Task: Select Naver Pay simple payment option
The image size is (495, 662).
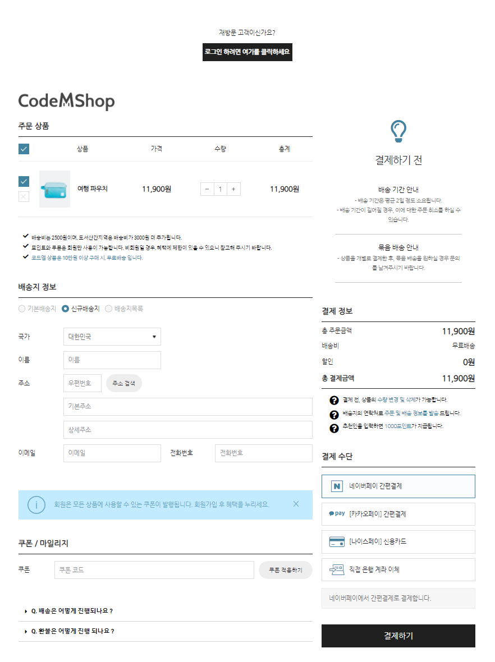Action: [x=398, y=486]
